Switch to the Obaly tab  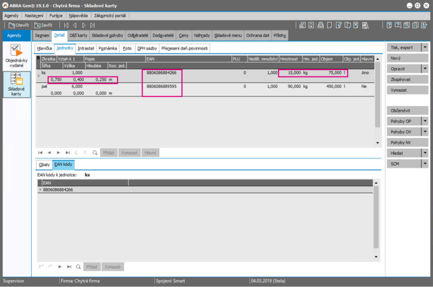coord(44,165)
